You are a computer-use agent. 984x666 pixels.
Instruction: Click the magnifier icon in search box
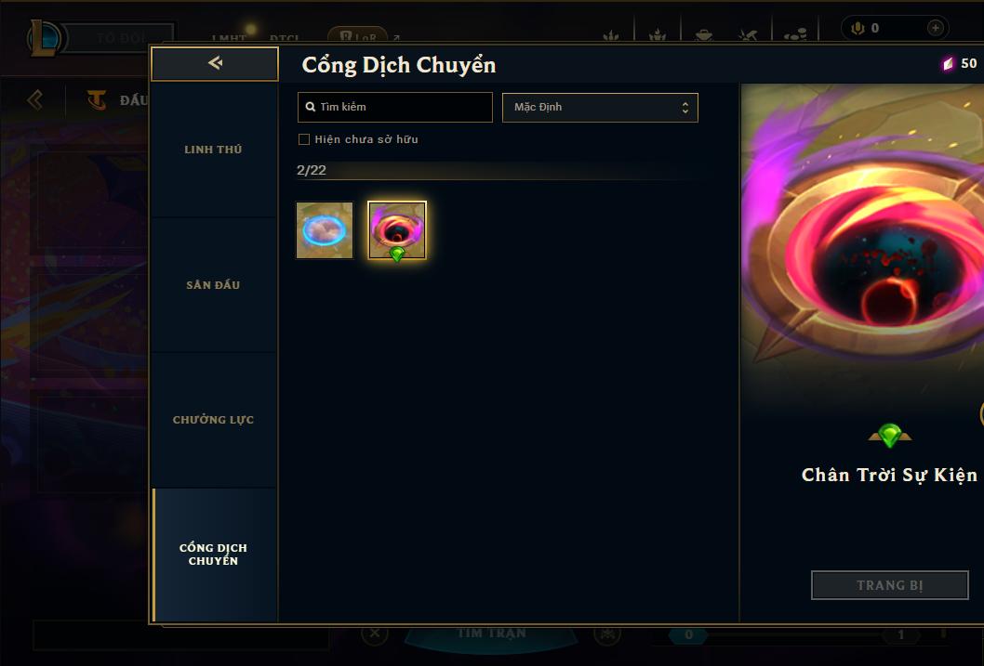click(x=310, y=107)
